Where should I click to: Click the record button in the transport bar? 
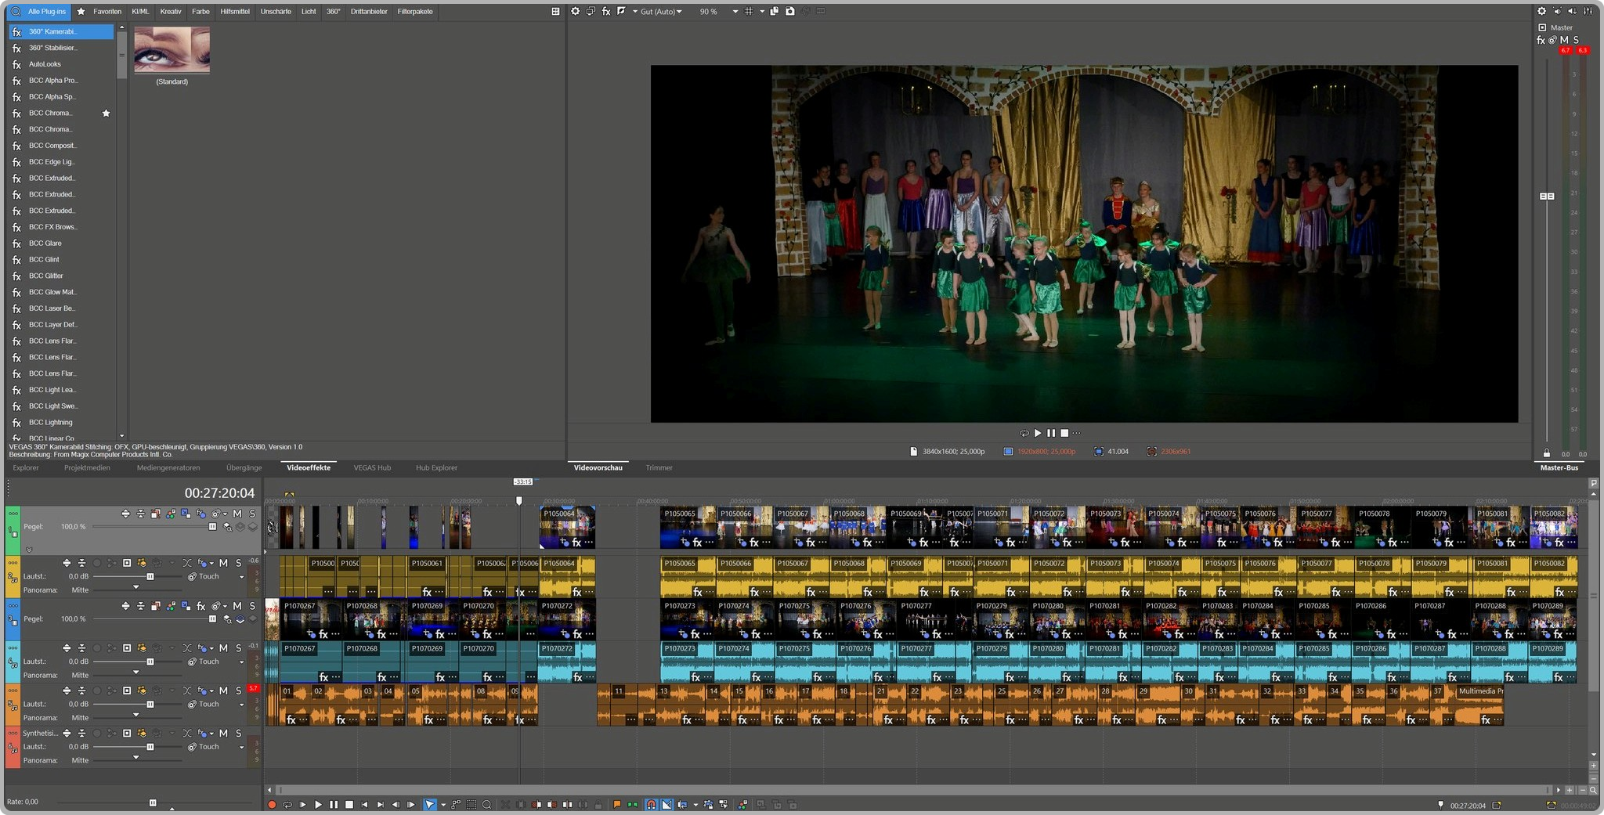point(272,804)
